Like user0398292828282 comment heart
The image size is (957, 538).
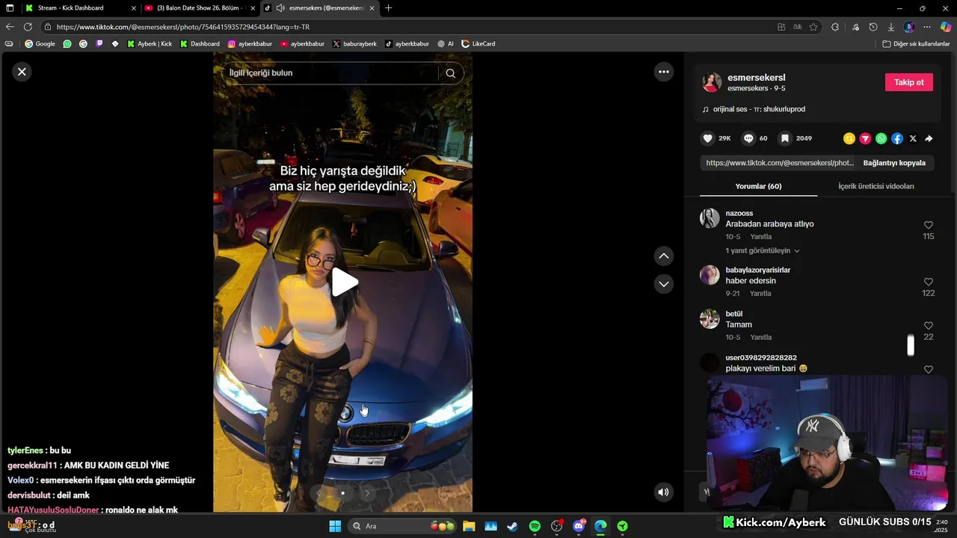click(x=929, y=369)
